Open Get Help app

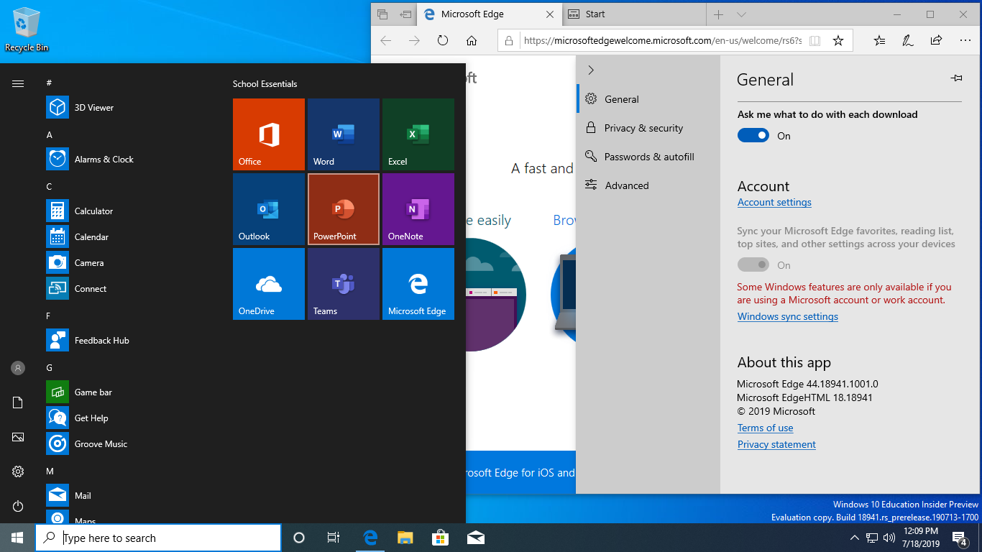(129, 418)
